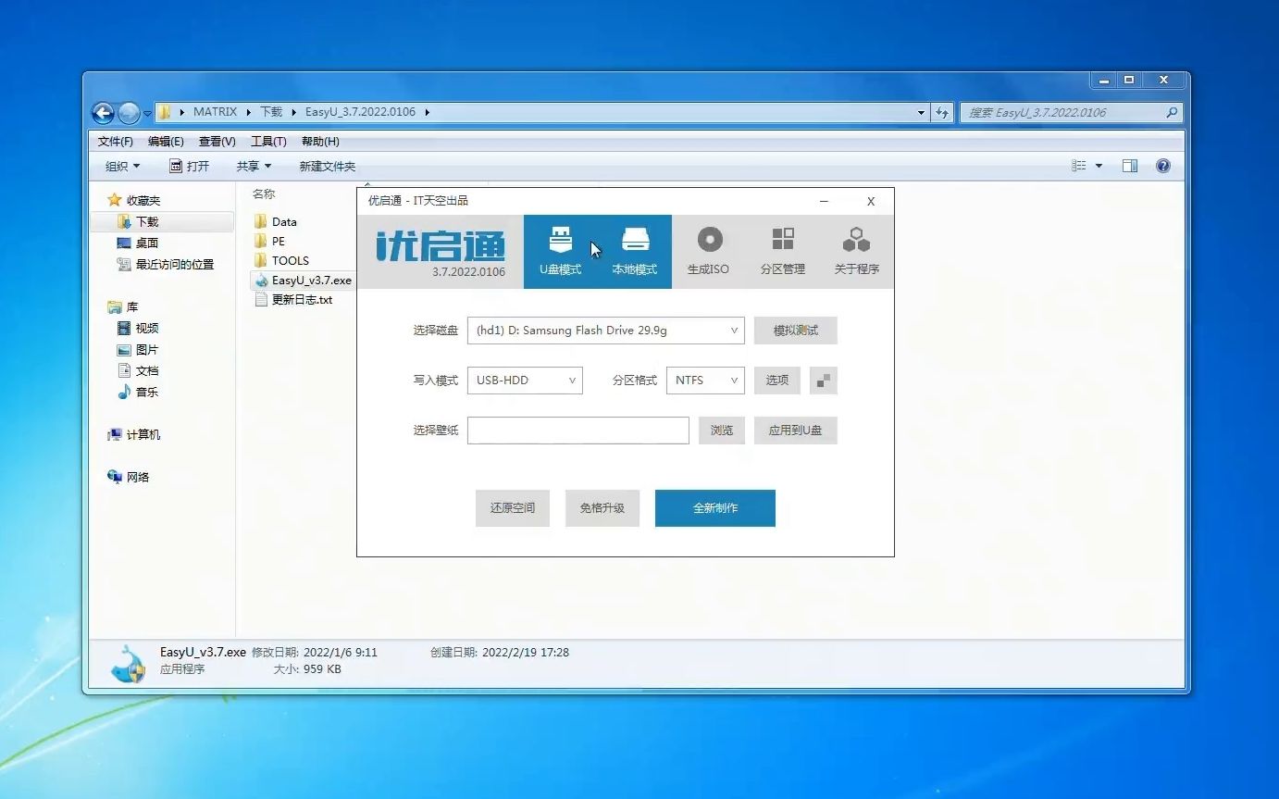Switch to 本地模式 tab
The image size is (1279, 799).
(635, 252)
